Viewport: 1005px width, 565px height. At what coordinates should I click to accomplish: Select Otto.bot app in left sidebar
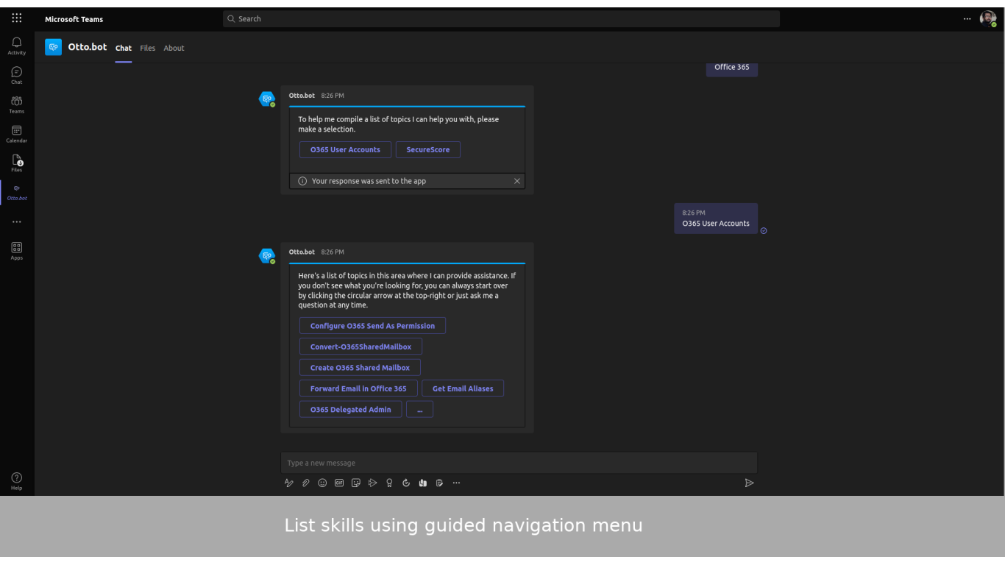(17, 193)
